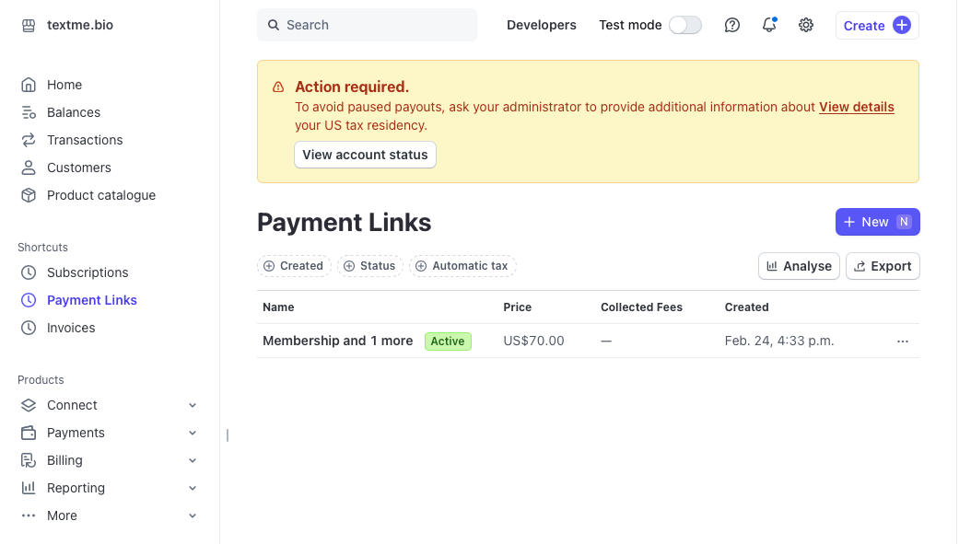Click the Product catalogue box icon
Screen dimensions: 959x544
29,195
